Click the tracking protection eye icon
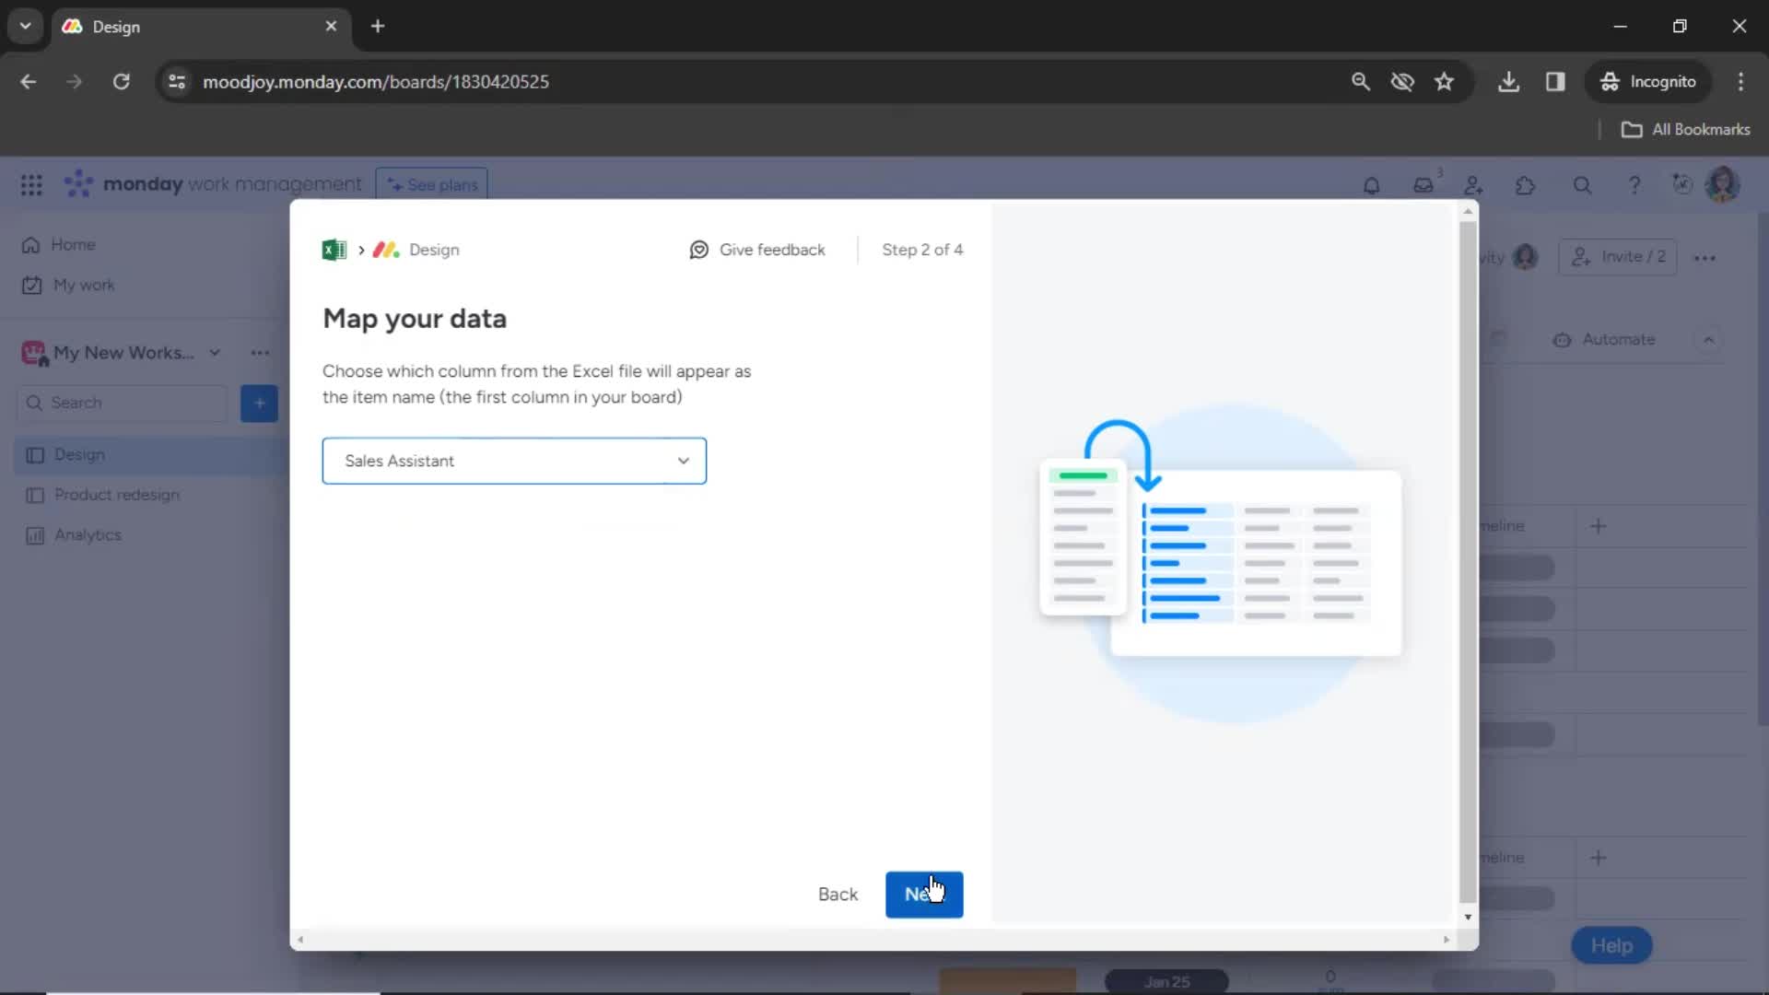This screenshot has width=1769, height=995. (1402, 82)
